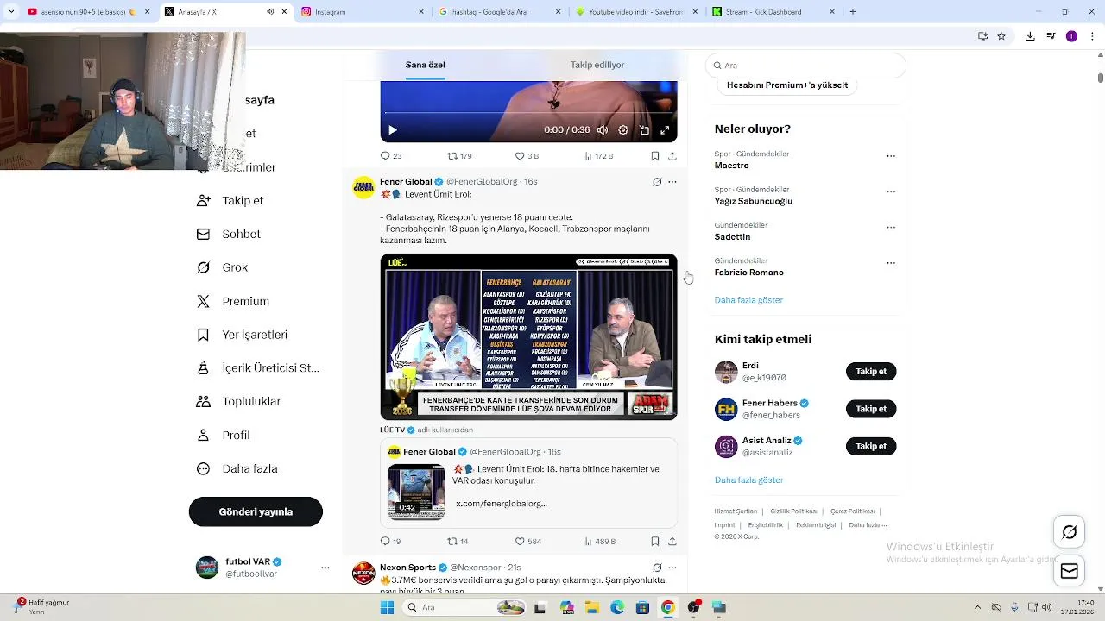Like the post with 584 likes
The height and width of the screenshot is (621, 1105).
click(528, 542)
